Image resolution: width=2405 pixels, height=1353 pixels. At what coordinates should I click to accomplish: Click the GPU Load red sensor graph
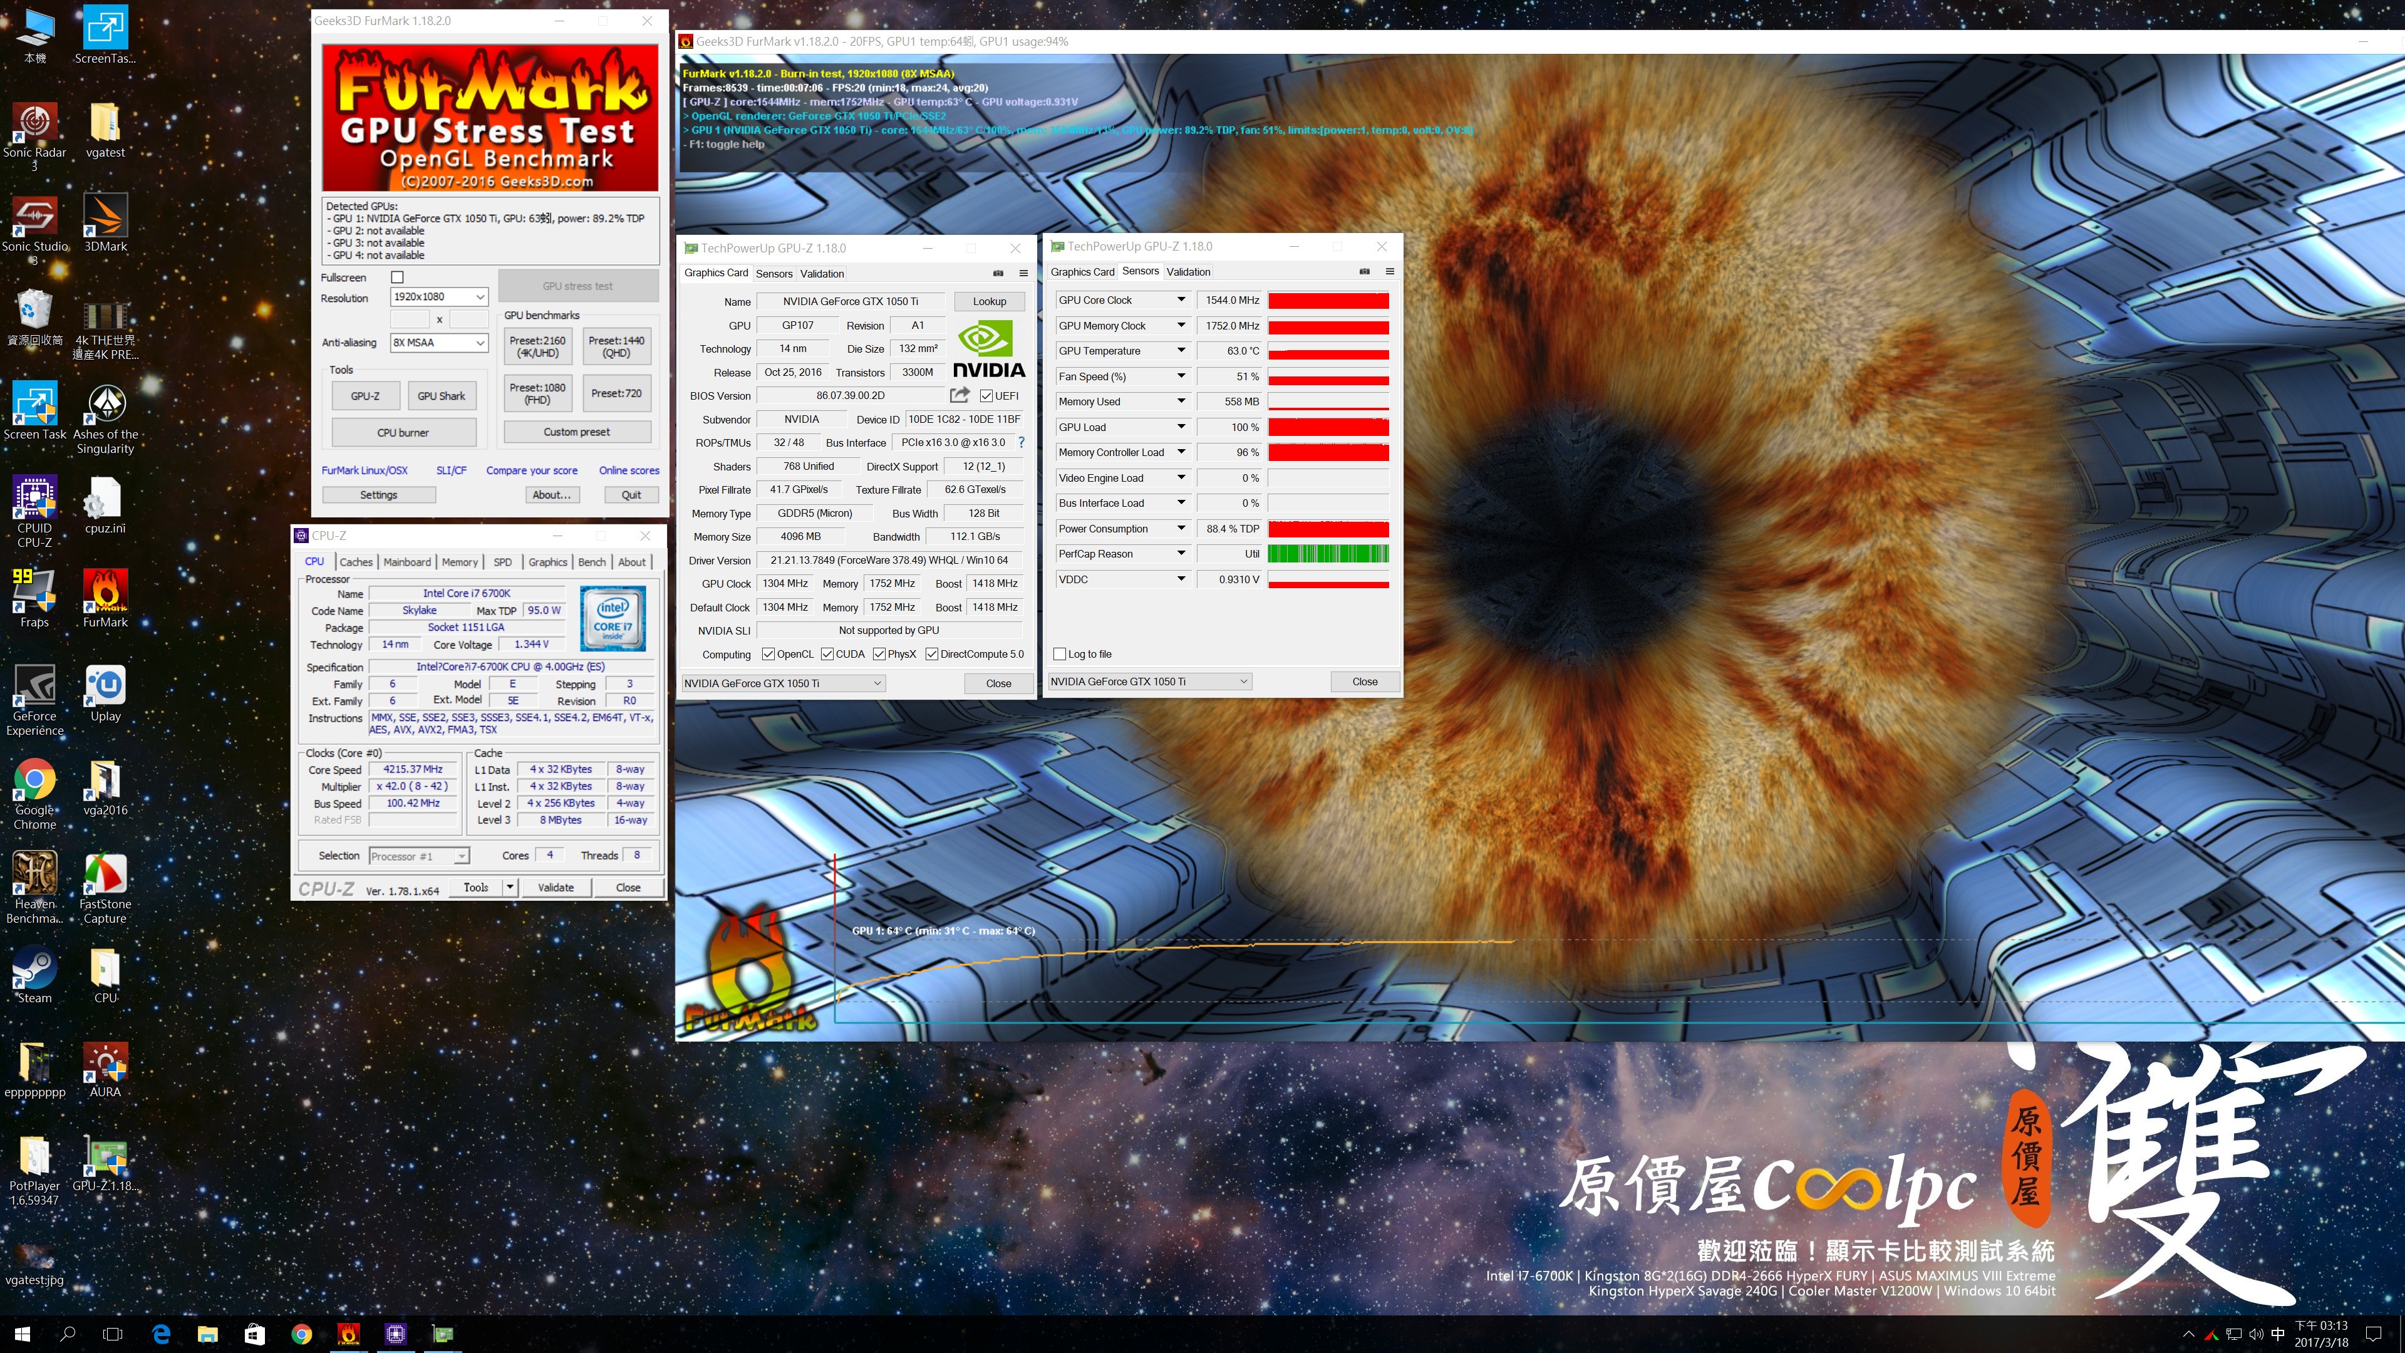(1328, 427)
